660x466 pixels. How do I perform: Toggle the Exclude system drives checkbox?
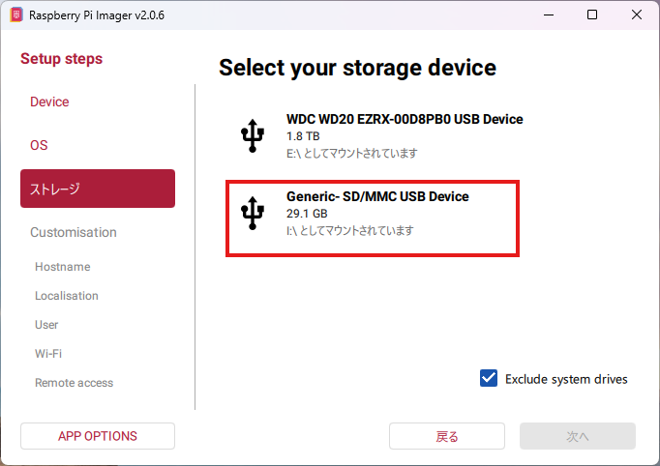click(489, 378)
